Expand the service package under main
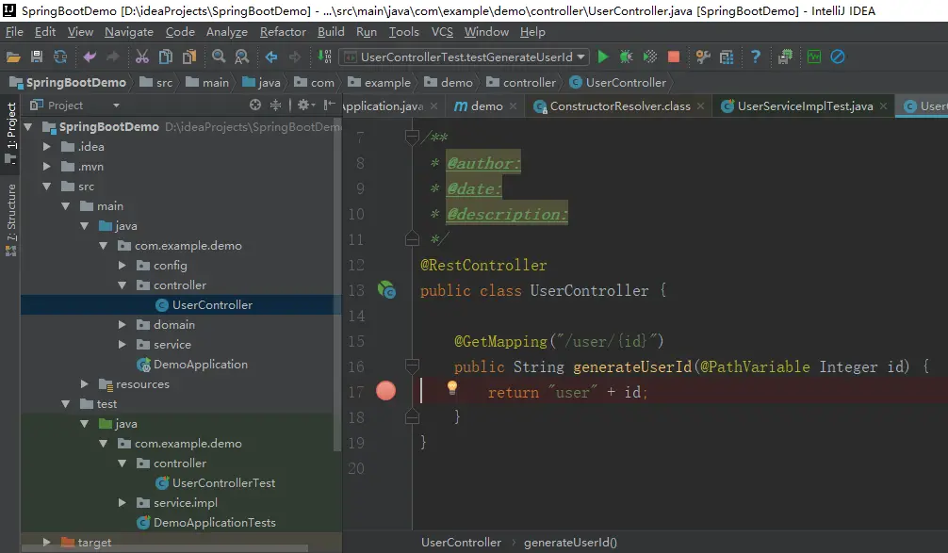Viewport: 948px width, 553px height. tap(123, 345)
